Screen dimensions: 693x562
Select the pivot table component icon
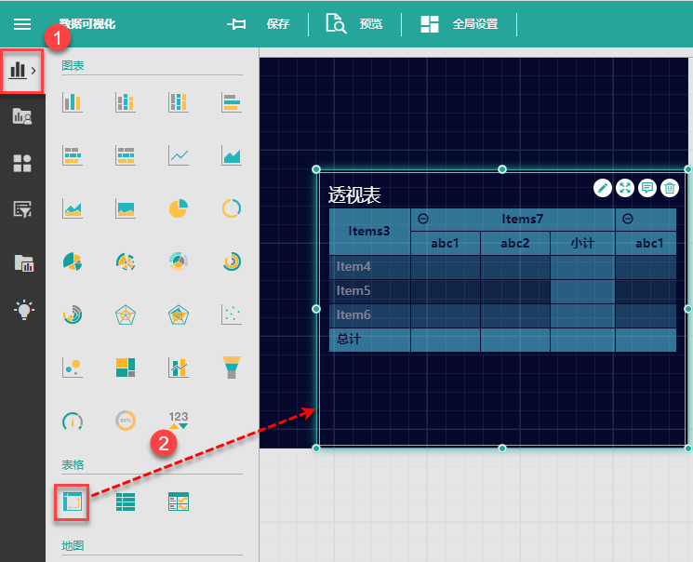[73, 502]
